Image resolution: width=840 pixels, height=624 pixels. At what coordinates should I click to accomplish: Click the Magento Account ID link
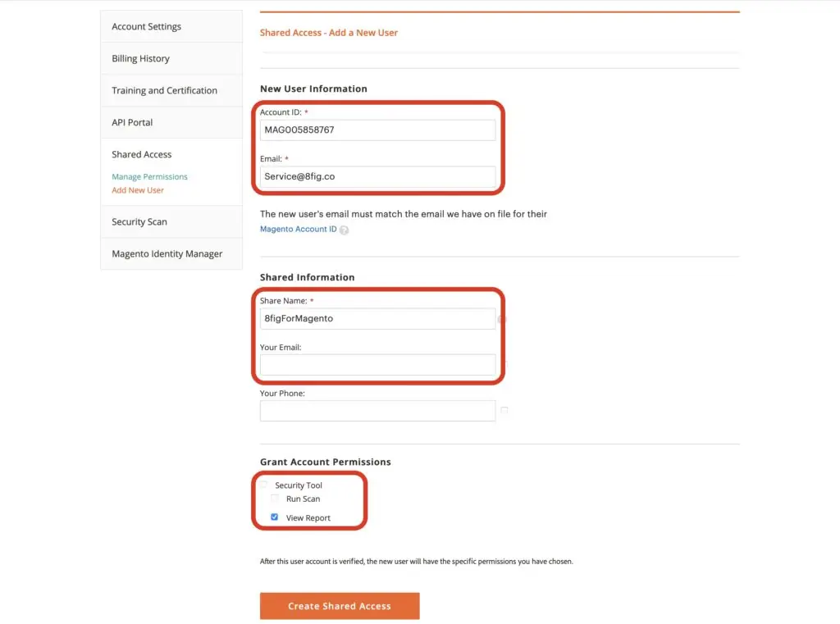pyautogui.click(x=299, y=229)
